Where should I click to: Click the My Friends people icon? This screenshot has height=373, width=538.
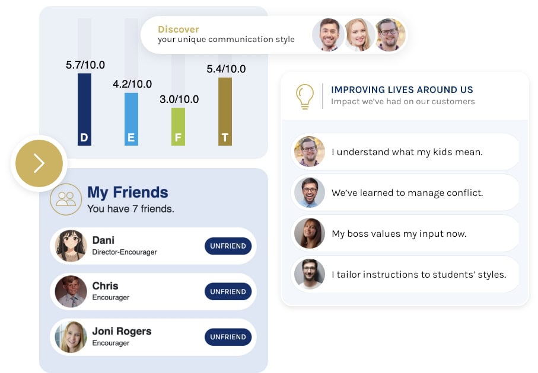(x=66, y=199)
